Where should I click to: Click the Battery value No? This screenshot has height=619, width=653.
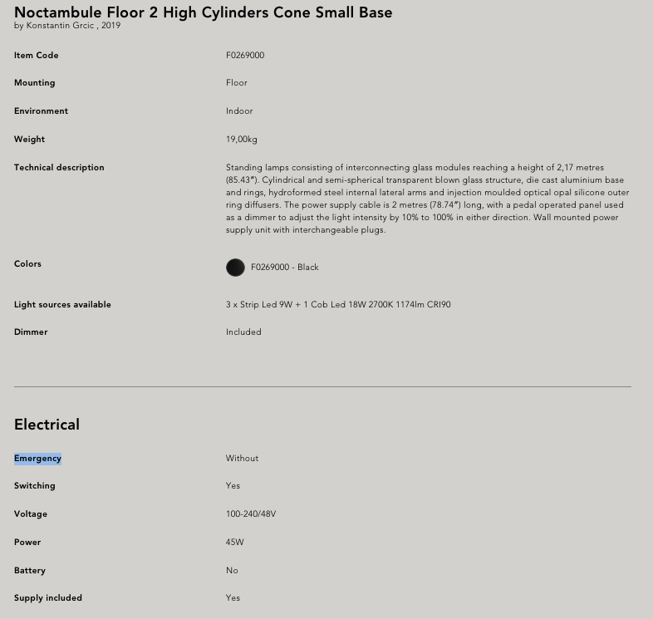click(x=232, y=571)
